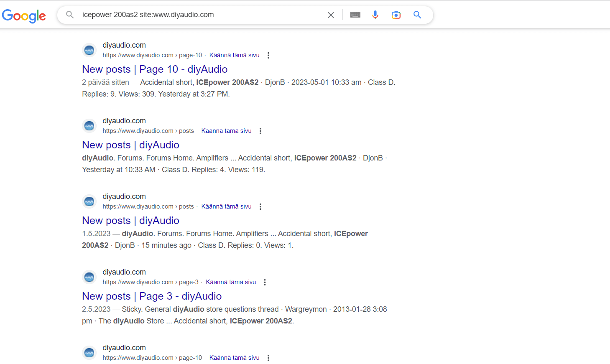
Task: Click the diyaudio favicon of the 'Yesterday at 10:33 AM' result
Action: [x=89, y=126]
